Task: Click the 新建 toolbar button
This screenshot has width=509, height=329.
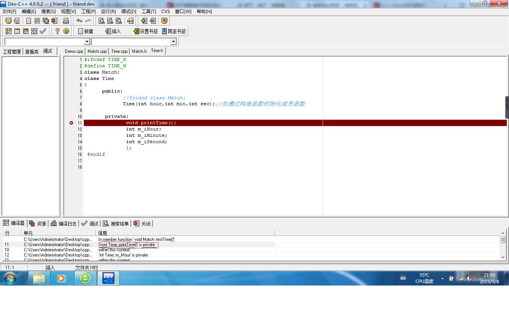Action: [85, 31]
